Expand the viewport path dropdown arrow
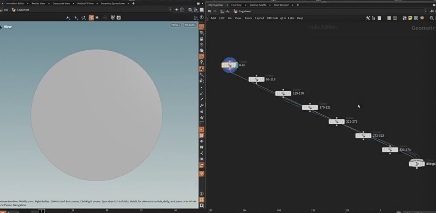This screenshot has height=213, width=436. pos(170,10)
